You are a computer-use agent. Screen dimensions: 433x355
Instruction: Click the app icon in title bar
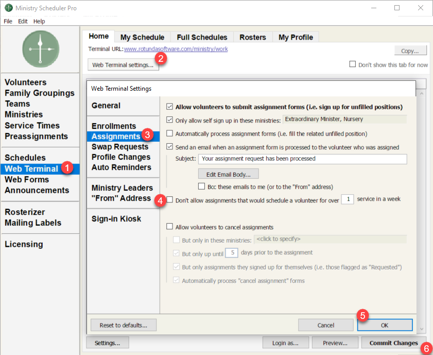pos(8,8)
